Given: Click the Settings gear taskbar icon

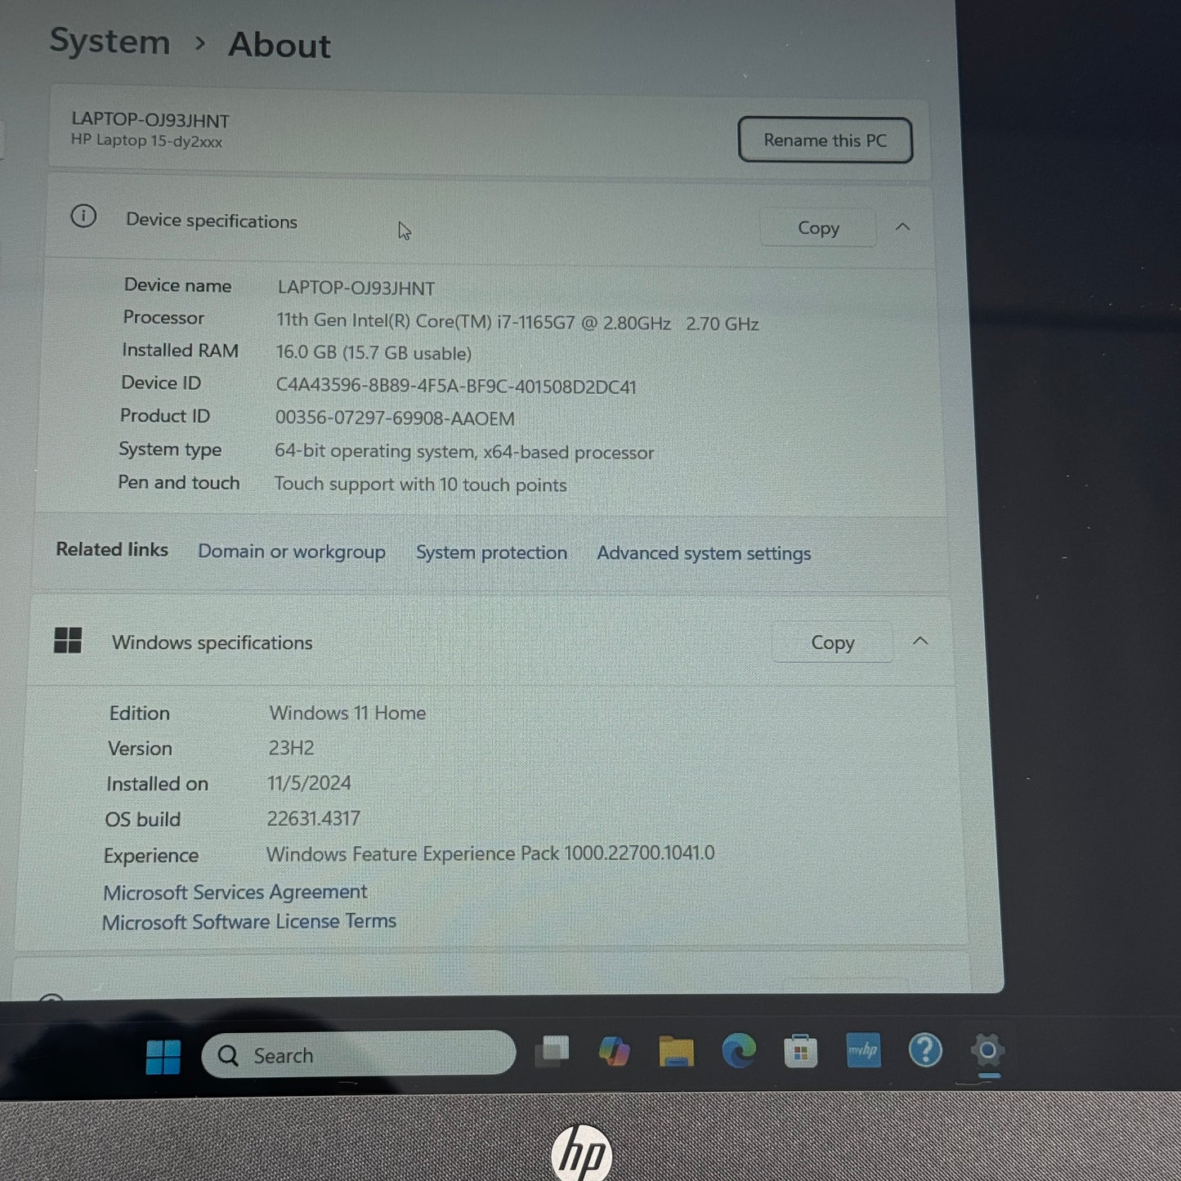Looking at the screenshot, I should (987, 1050).
